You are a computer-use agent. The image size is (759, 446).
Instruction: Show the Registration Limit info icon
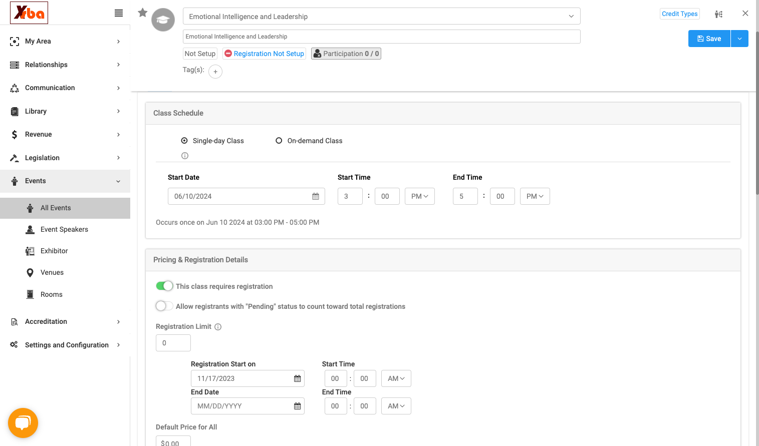pyautogui.click(x=218, y=327)
